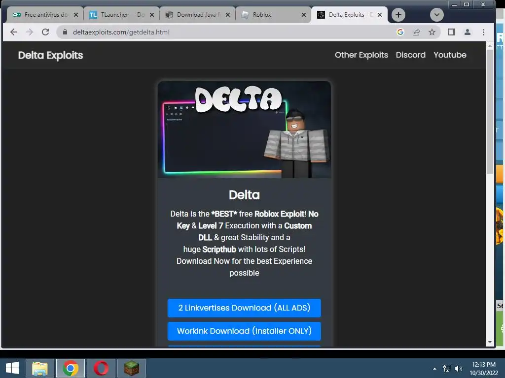Click the Chrome taskbar icon
This screenshot has height=378, width=505.
(x=71, y=368)
